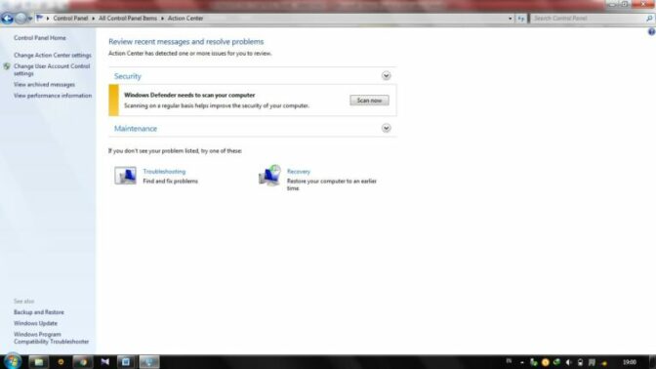Screen dimensions: 656x369
Task: Go back with the back arrow
Action: pos(7,19)
